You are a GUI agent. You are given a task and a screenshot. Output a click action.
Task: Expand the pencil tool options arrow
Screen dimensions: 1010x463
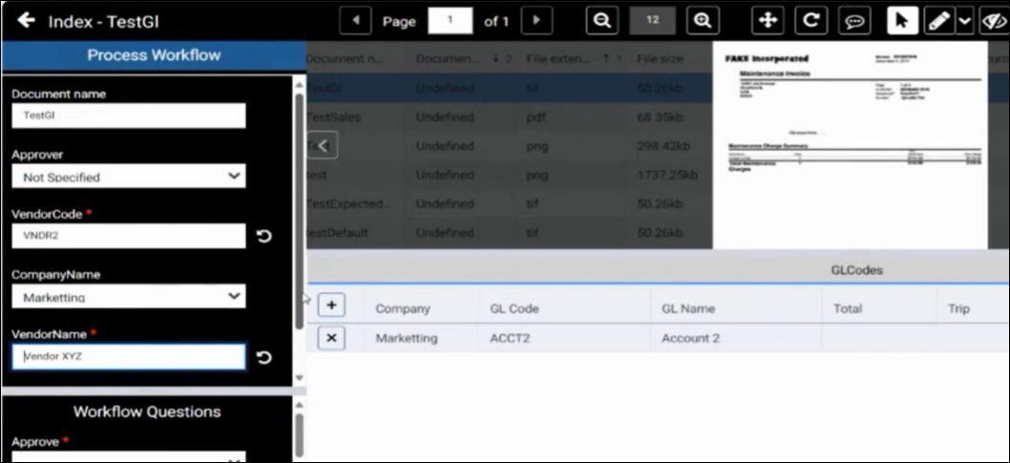963,20
